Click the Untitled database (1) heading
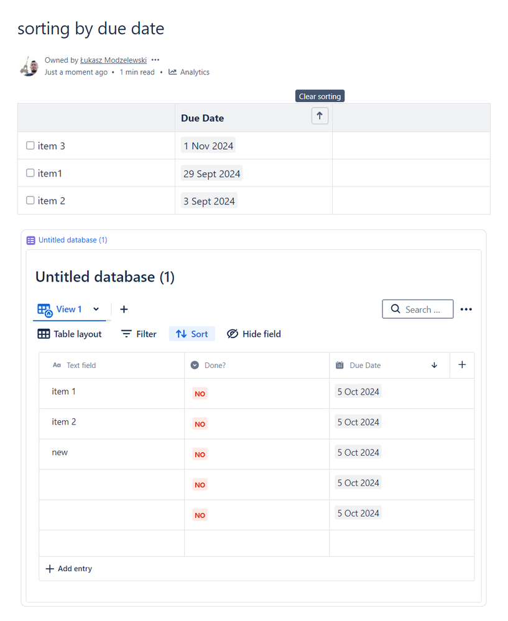The height and width of the screenshot is (621, 508). pos(105,277)
